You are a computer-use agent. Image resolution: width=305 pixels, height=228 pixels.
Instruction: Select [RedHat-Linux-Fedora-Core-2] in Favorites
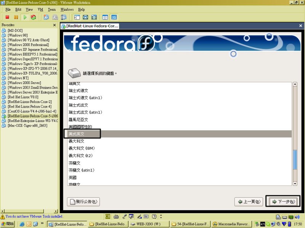(30, 102)
